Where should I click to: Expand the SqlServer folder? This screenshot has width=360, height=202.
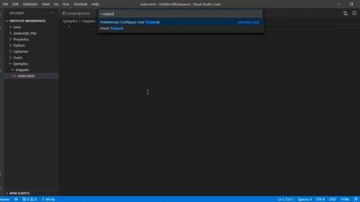click(31, 52)
